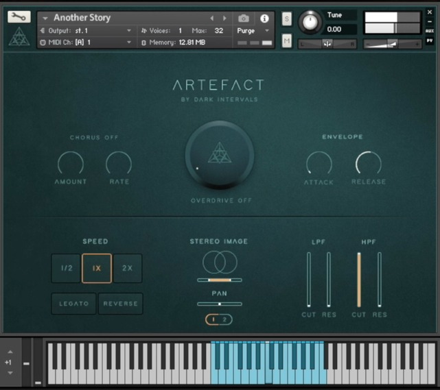Select the 1/2 speed option
Viewport: 440px width, 390px height.
(x=66, y=269)
